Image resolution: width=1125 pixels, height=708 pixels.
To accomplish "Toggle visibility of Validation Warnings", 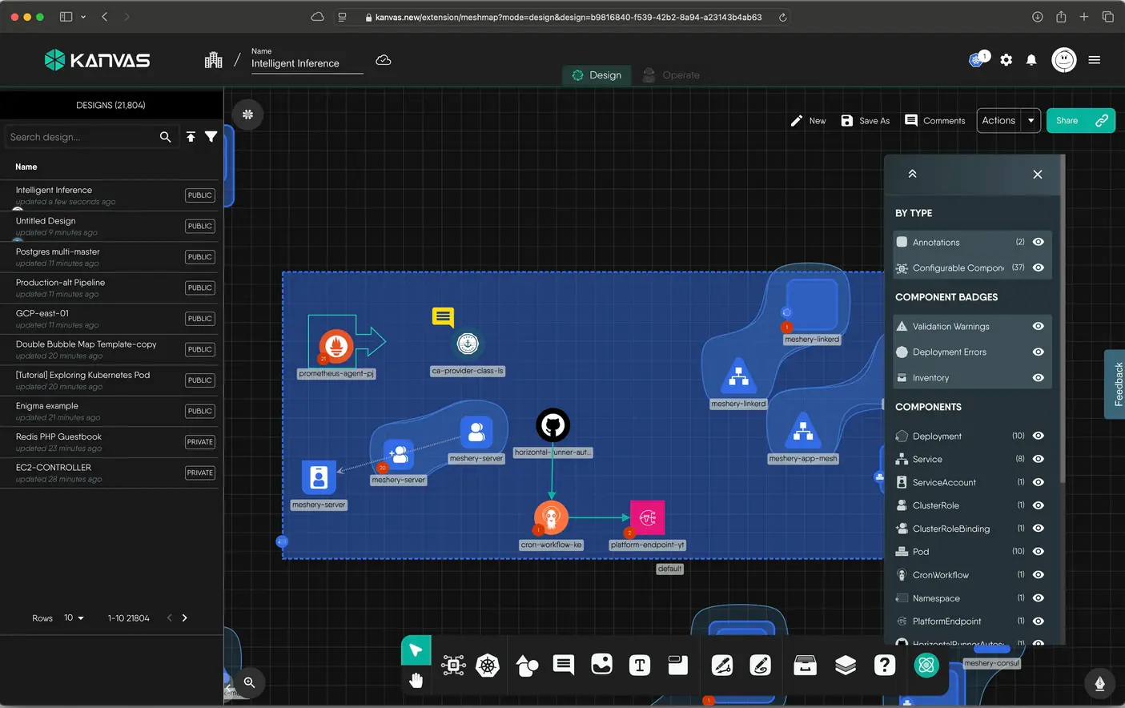I will [1038, 326].
